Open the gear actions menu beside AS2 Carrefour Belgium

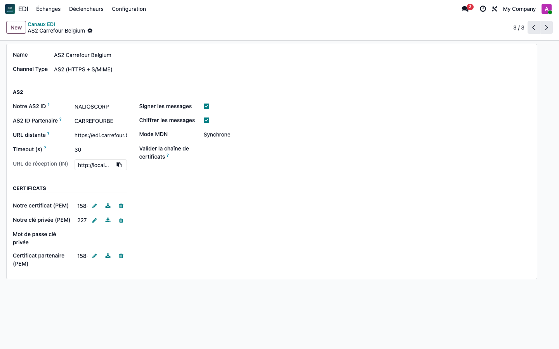90,31
